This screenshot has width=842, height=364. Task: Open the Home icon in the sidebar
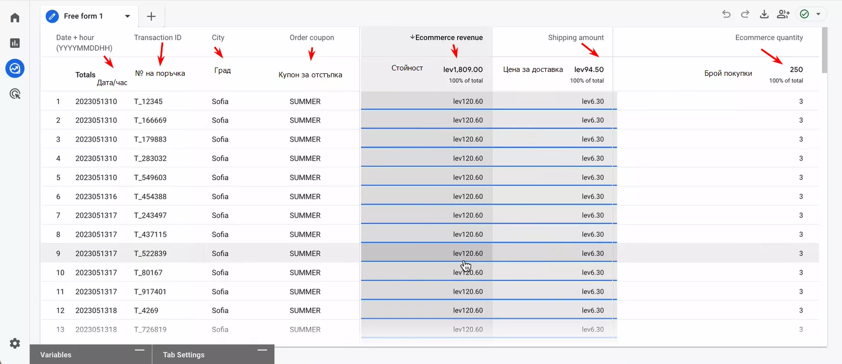pos(15,18)
